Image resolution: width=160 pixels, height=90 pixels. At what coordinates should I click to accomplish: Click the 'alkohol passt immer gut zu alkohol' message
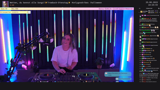coord(149,68)
